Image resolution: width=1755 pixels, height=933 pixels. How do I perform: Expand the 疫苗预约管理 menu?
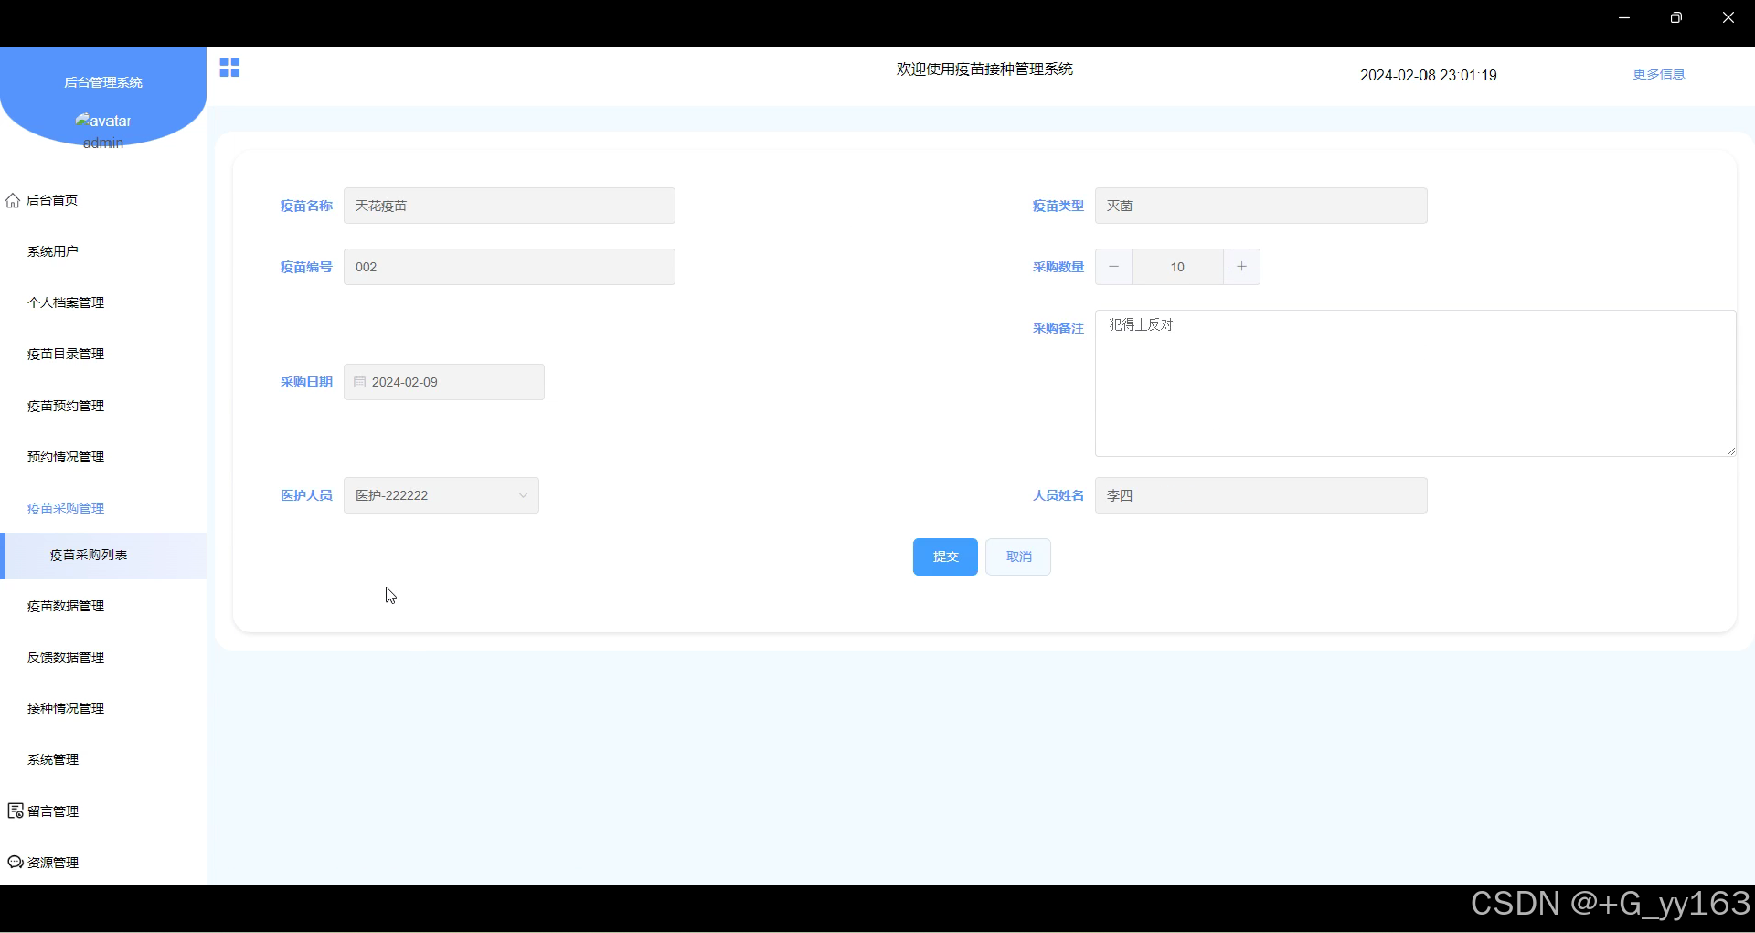tap(103, 406)
